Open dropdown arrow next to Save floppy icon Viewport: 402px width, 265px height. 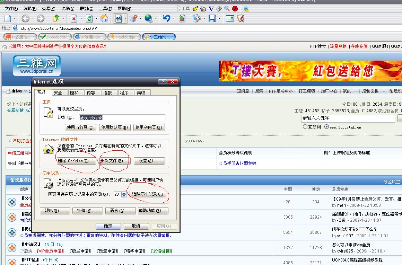pyautogui.click(x=219, y=18)
